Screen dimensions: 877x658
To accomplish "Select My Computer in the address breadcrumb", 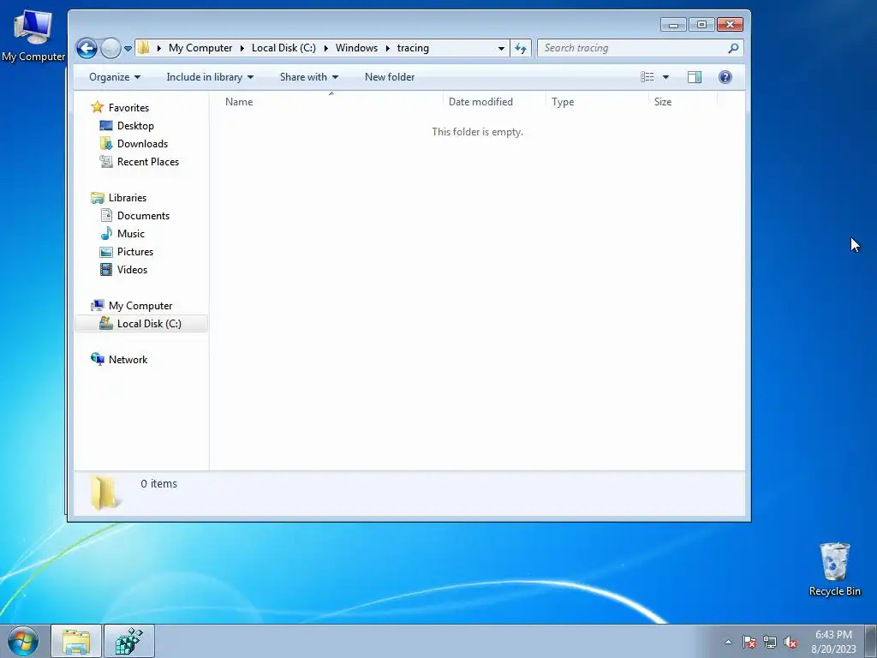I will pos(200,48).
